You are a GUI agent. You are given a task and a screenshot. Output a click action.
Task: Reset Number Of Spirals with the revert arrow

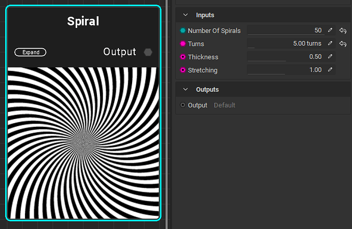pos(343,31)
